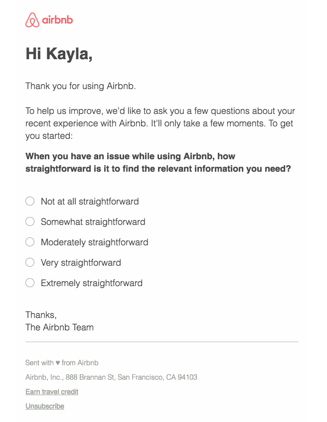Screen dimensions: 327x422
Task: Pick the 'Moderately straightforward' radio button
Action: click(30, 242)
